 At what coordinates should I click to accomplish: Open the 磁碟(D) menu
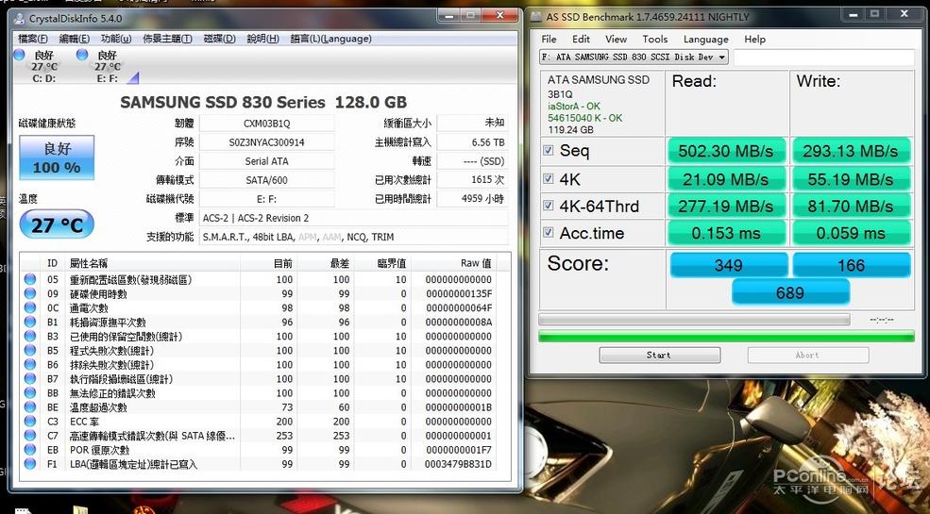click(219, 39)
